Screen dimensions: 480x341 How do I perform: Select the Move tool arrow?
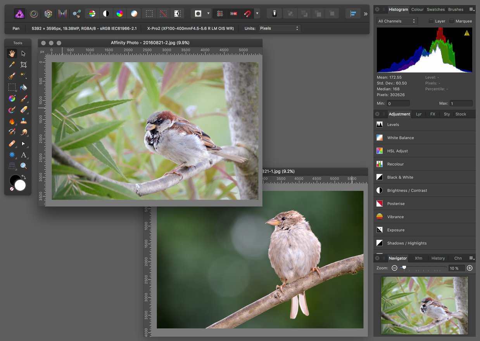pyautogui.click(x=24, y=53)
